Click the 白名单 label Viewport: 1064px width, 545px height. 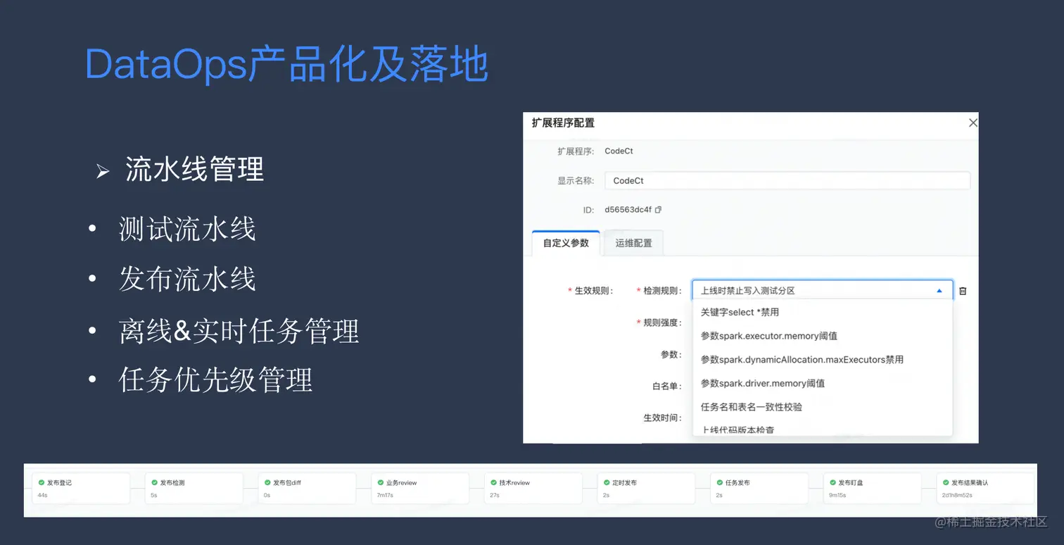click(666, 386)
